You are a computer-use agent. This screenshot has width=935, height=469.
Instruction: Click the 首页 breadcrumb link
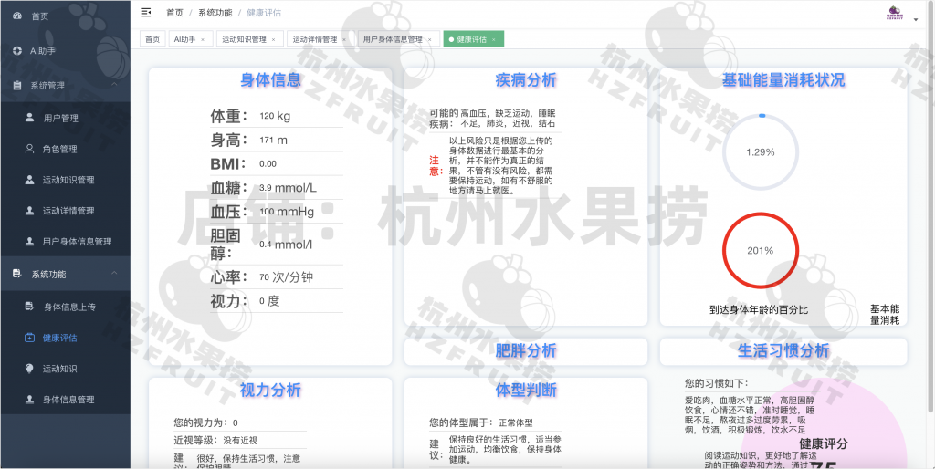pyautogui.click(x=174, y=13)
